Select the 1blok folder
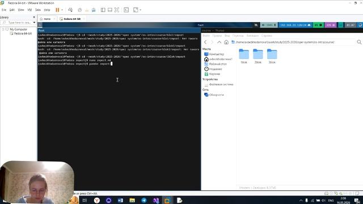 coord(244,56)
